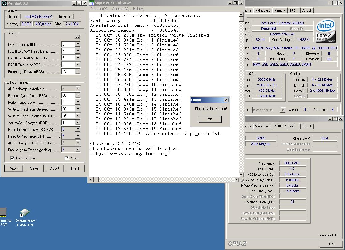Switch to Mainboard tab in lower CPU-Z window
Image resolution: width=345 pixels, height=250 pixels.
pyautogui.click(x=262, y=126)
